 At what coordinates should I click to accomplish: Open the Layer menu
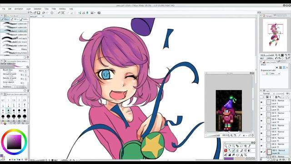click(x=28, y=9)
